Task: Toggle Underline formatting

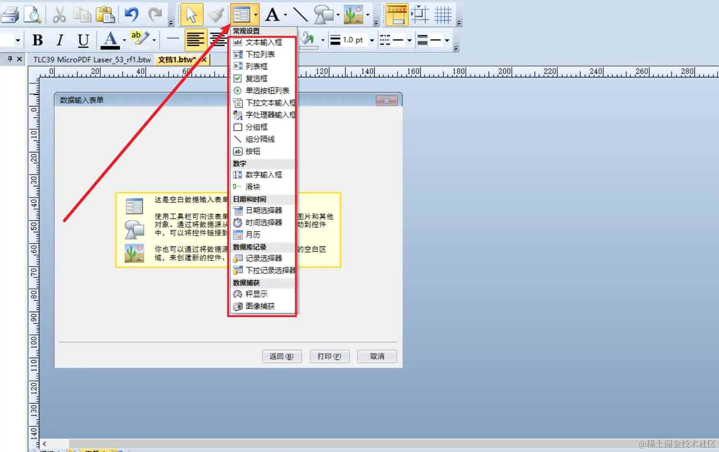Action: (83, 40)
